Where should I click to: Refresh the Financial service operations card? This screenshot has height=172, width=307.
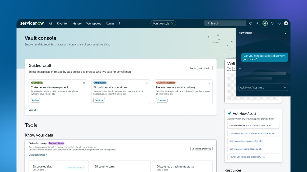pyautogui.click(x=147, y=83)
